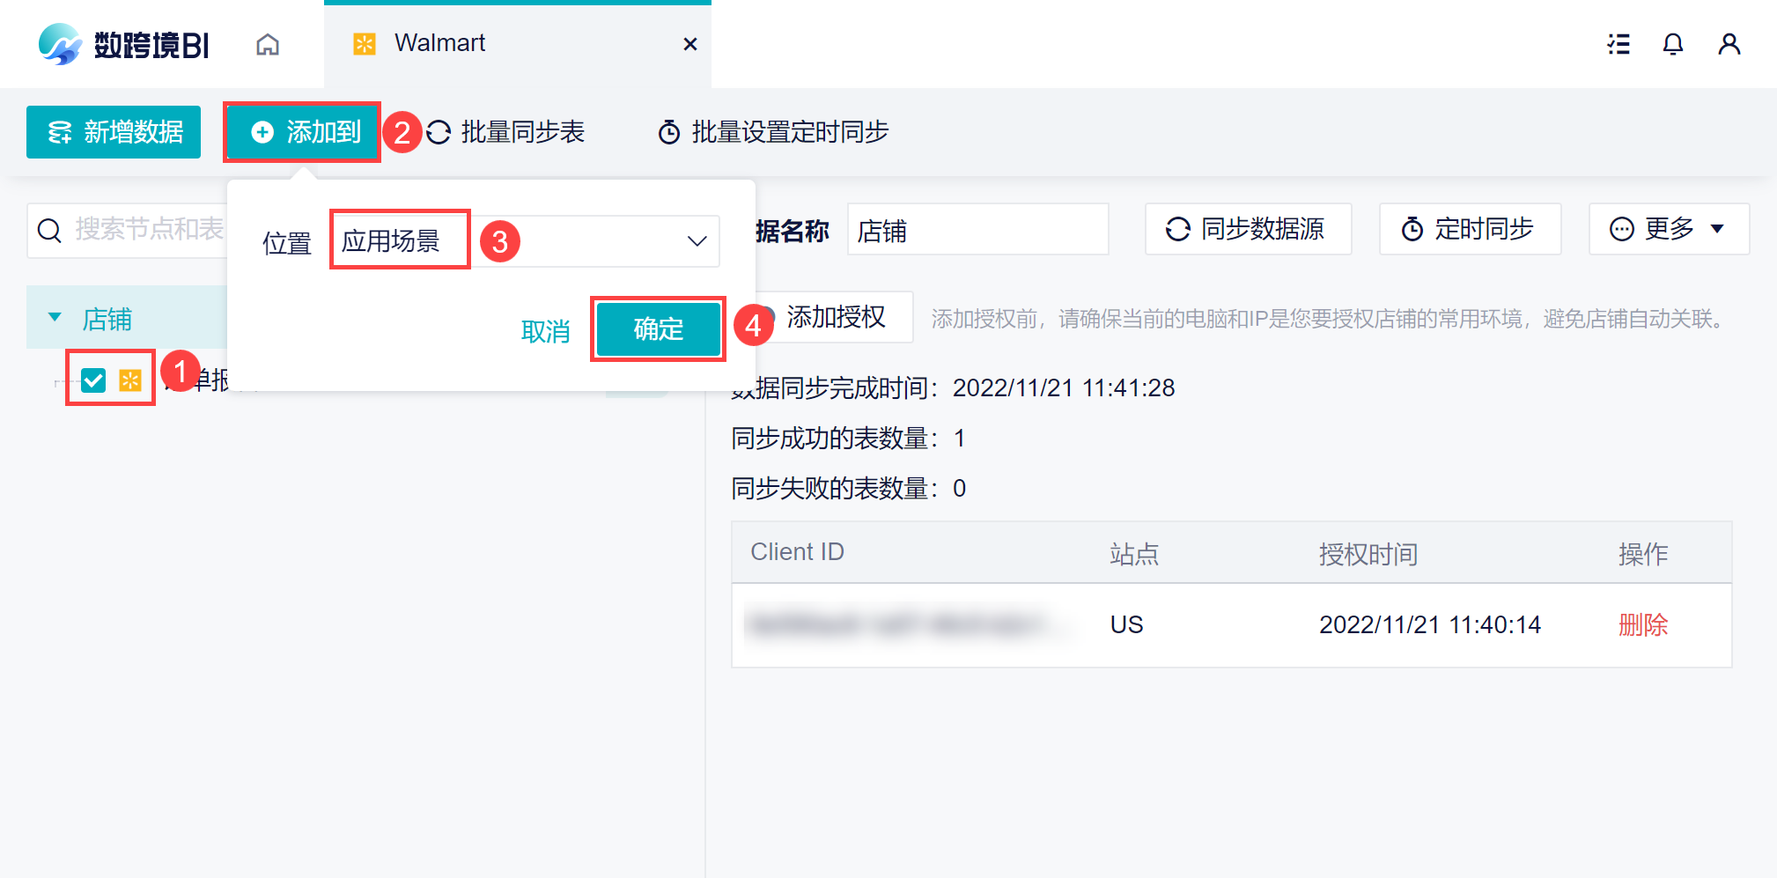Click the 数跨境BI logo

[123, 44]
